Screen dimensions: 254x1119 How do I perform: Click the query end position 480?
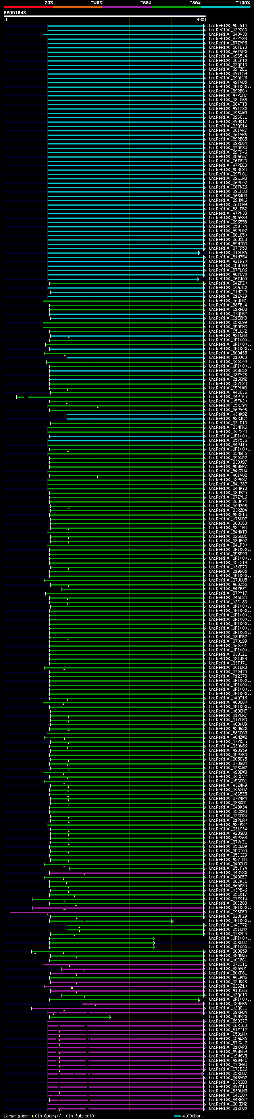click(200, 19)
